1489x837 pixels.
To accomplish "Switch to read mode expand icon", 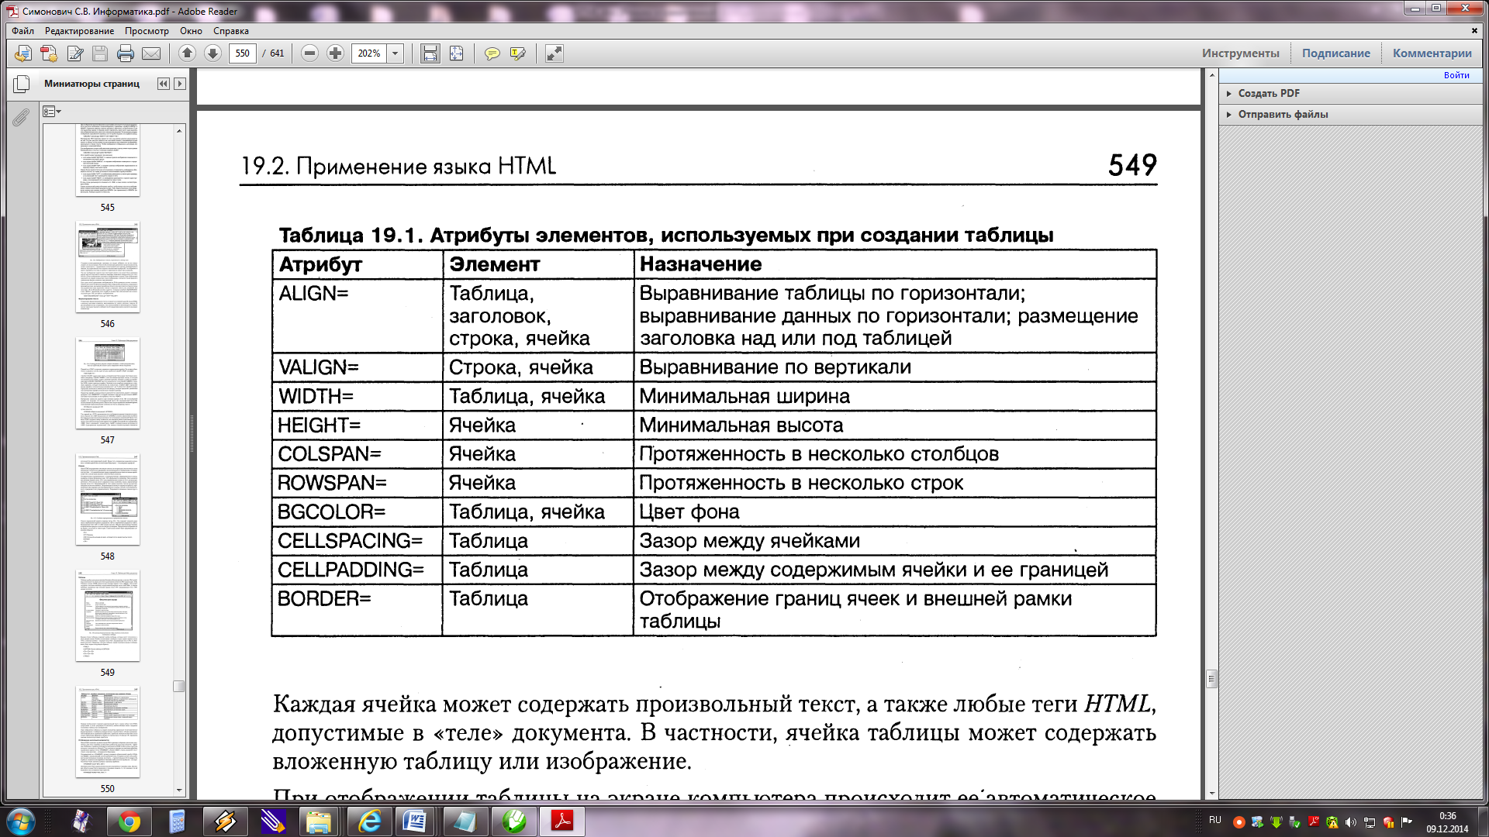I will point(554,53).
